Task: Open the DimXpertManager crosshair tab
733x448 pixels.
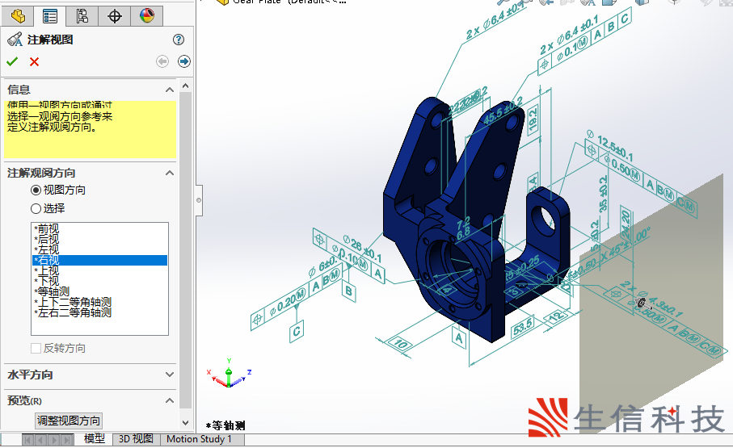Action: pyautogui.click(x=114, y=15)
